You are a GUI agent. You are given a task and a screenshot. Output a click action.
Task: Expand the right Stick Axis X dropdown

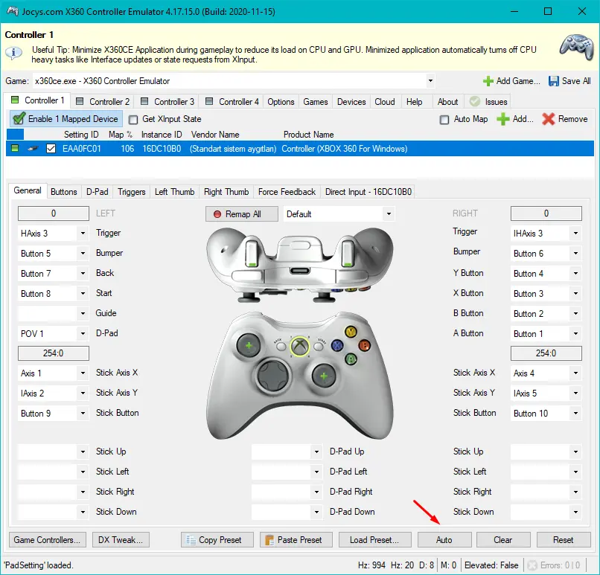[x=575, y=373]
